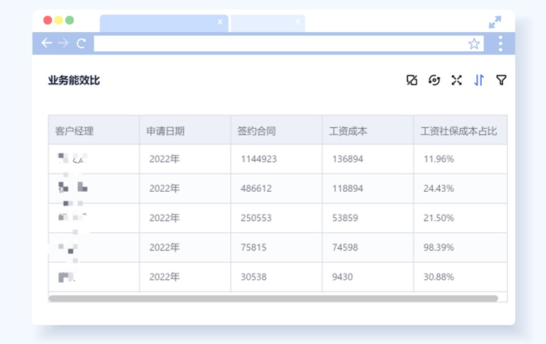Select the 工资社保成本占比 column header
Image resolution: width=546 pixels, height=344 pixels.
click(x=459, y=130)
